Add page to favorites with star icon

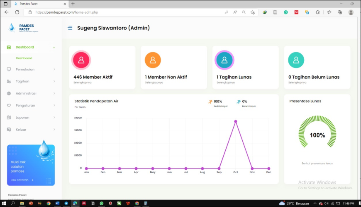252,12
